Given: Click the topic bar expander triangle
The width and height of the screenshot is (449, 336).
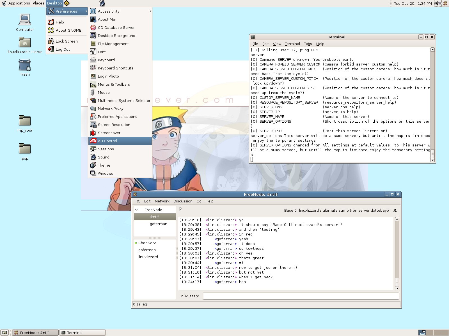Looking at the screenshot, I should coord(180,209).
